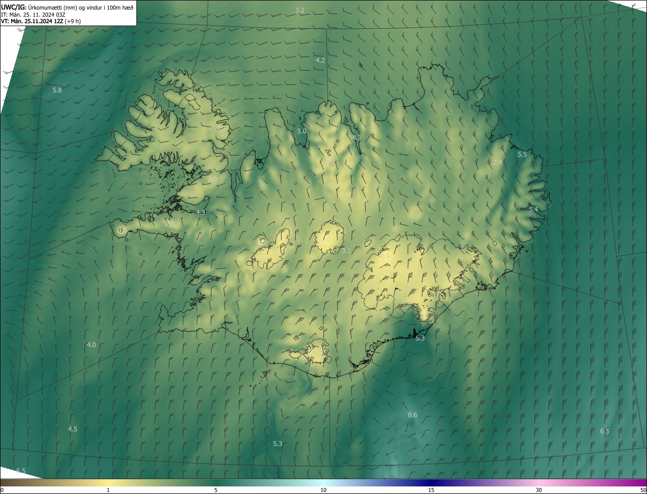The image size is (647, 494).
Task: Click the "6.6" value label over the ocean
Action: tap(412, 415)
